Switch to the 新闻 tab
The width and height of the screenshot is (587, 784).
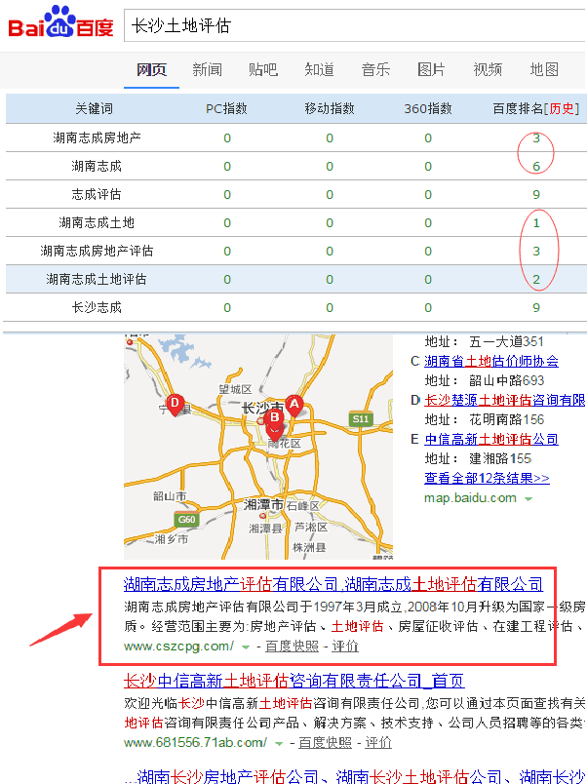tap(207, 69)
